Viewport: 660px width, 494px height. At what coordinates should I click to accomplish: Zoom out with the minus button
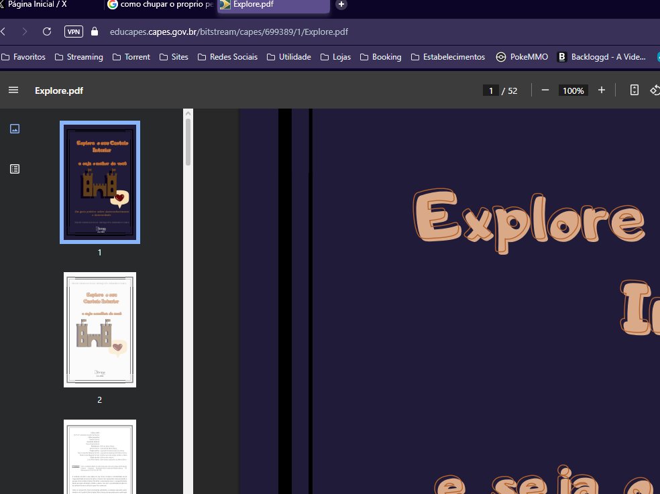[x=545, y=90]
